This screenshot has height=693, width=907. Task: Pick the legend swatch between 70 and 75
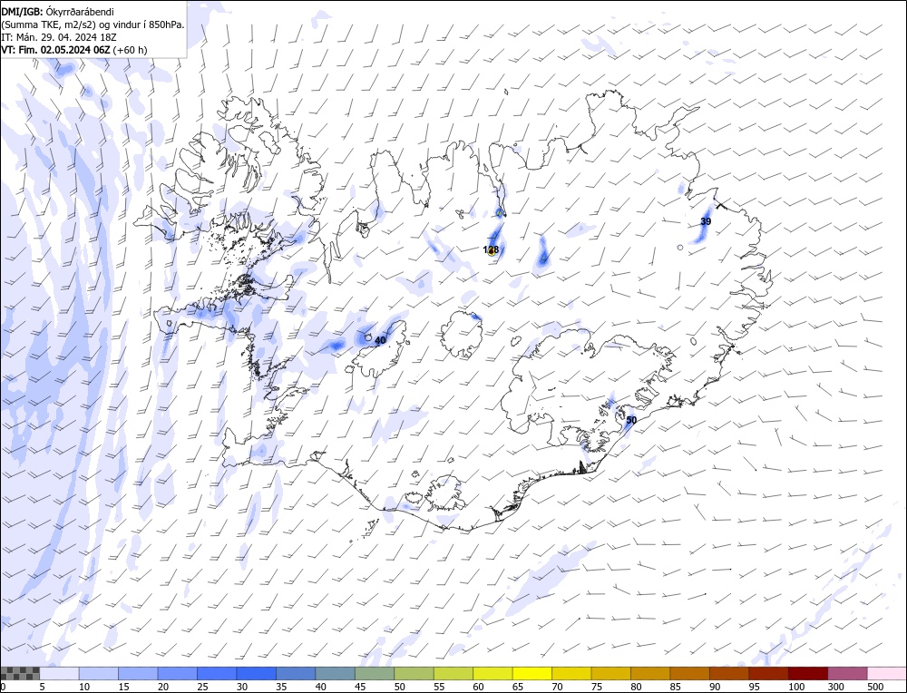(571, 673)
